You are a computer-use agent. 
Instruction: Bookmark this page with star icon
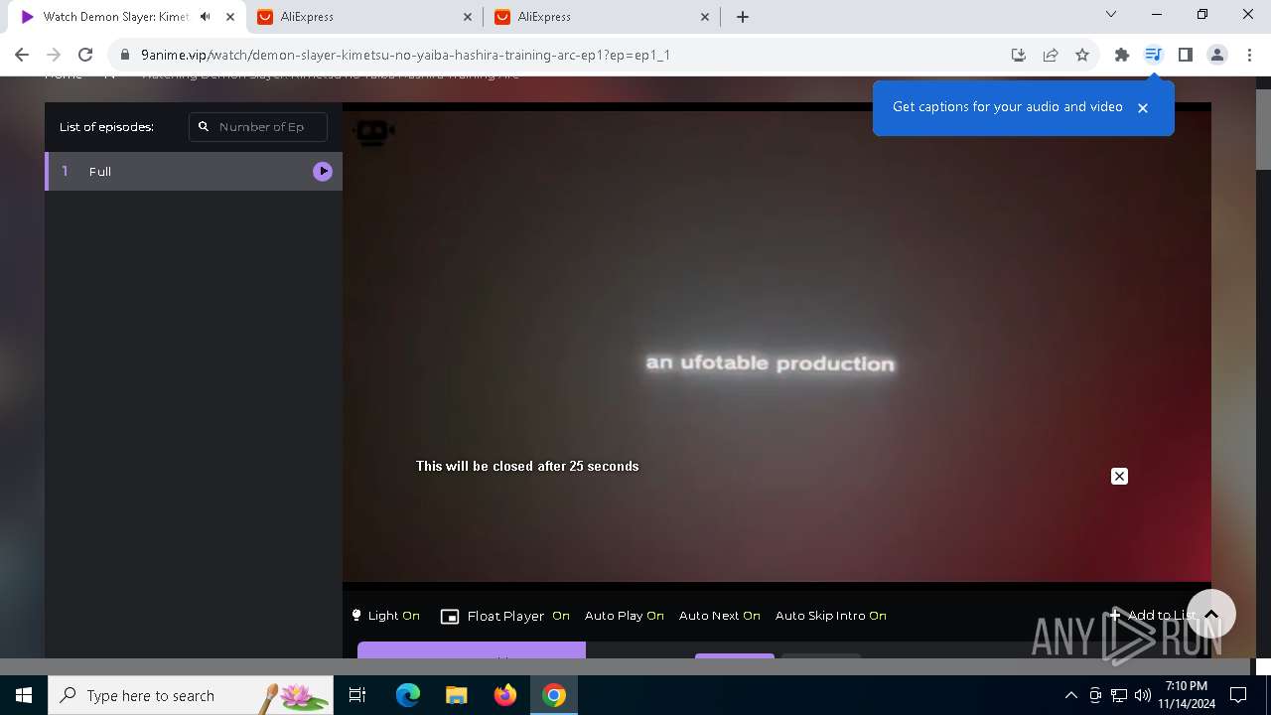coord(1082,55)
